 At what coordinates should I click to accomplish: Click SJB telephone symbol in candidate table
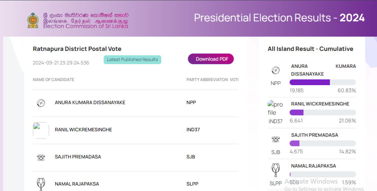(x=41, y=157)
